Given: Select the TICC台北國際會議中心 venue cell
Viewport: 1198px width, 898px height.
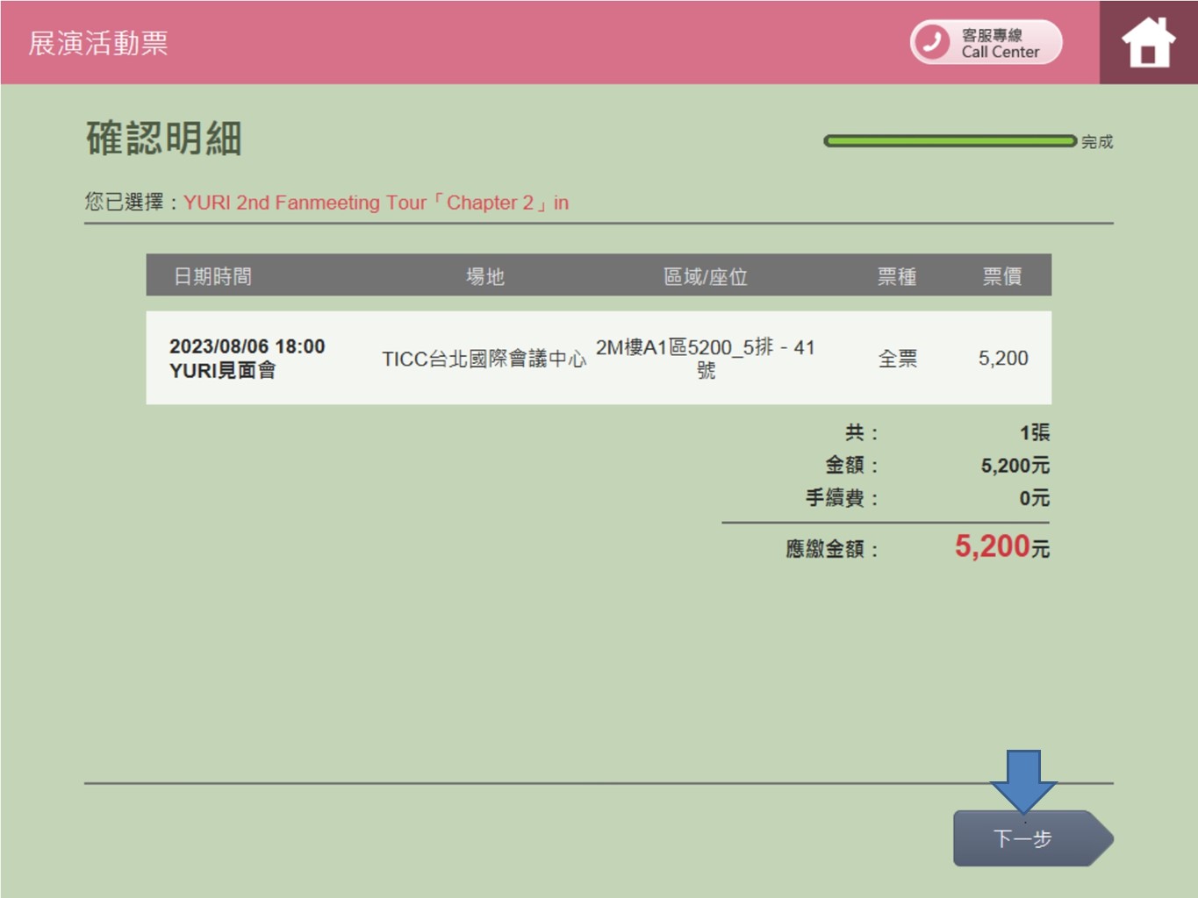Looking at the screenshot, I should coord(484,358).
